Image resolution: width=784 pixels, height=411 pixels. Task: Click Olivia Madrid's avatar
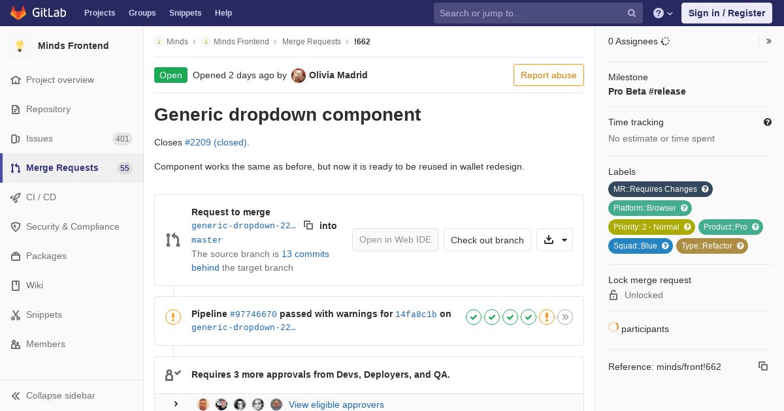click(299, 76)
